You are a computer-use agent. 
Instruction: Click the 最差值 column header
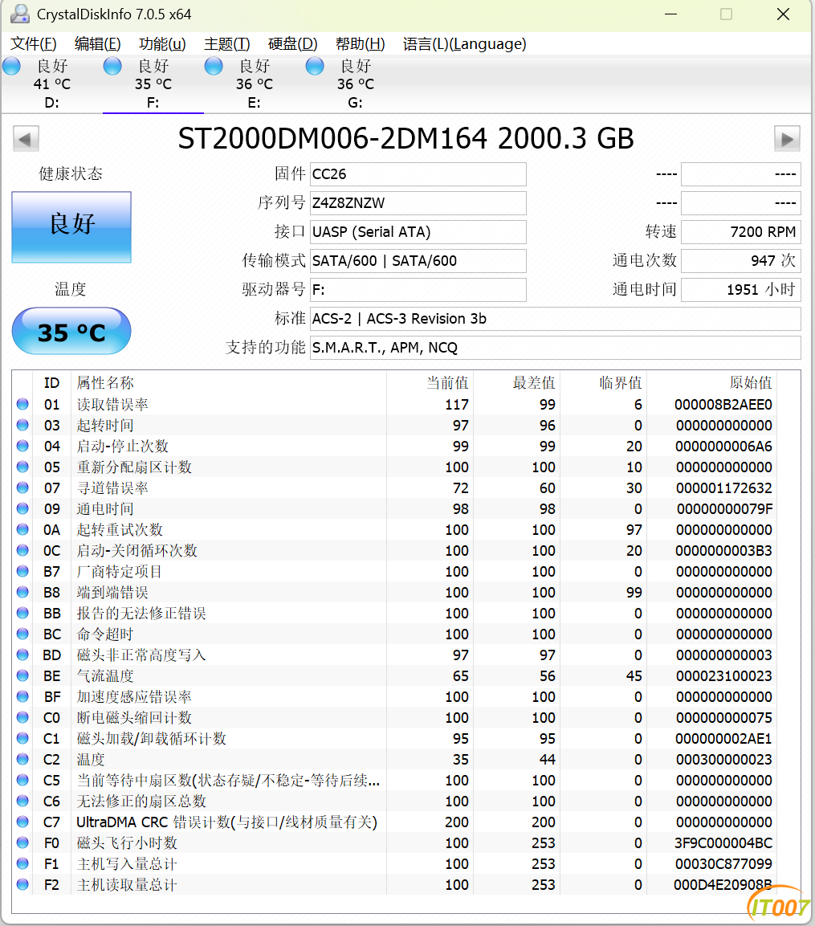517,382
